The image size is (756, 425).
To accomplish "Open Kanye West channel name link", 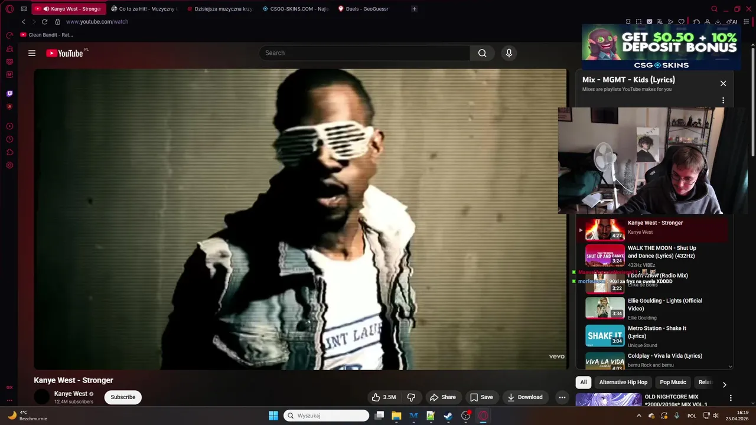I will pos(71,394).
